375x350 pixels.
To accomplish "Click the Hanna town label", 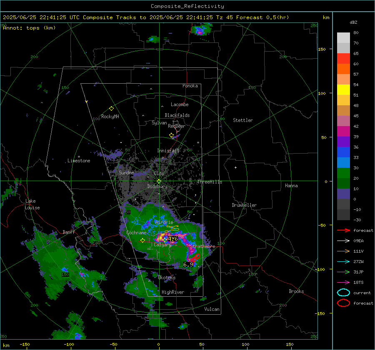I will [291, 186].
